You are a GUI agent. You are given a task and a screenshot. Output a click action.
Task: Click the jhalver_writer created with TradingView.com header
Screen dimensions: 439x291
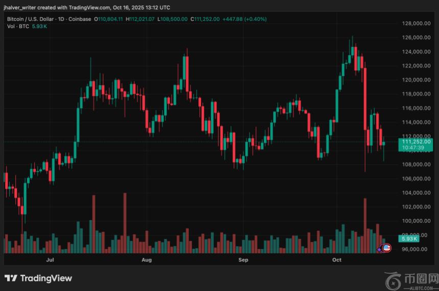click(x=87, y=8)
